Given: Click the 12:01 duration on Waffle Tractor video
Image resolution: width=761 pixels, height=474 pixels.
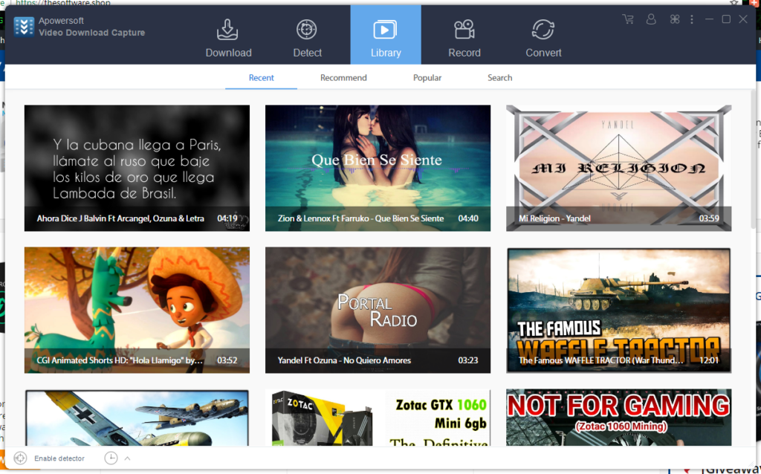Looking at the screenshot, I should (708, 360).
